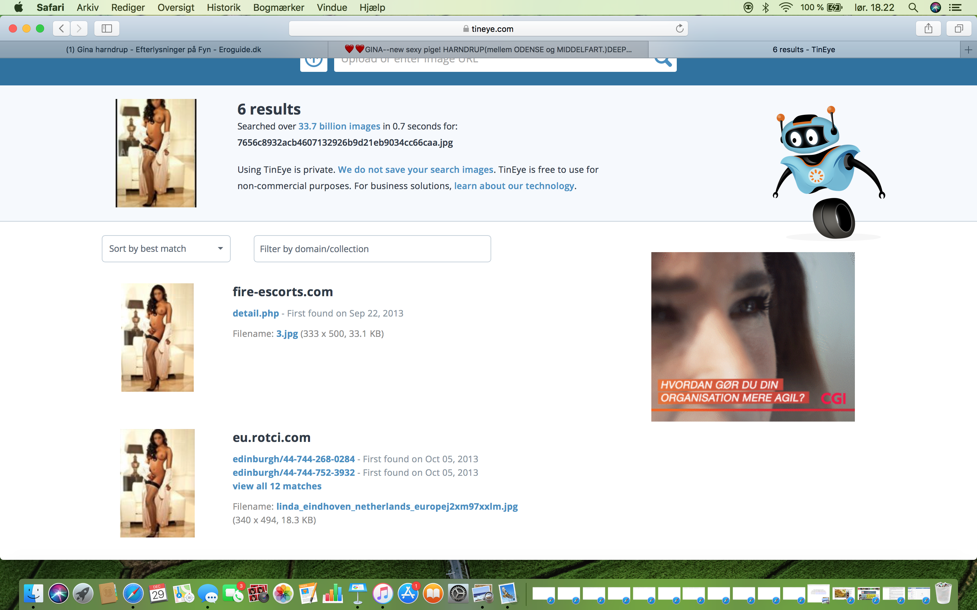Image resolution: width=977 pixels, height=610 pixels.
Task: Open the Arkiv menu
Action: 88,7
